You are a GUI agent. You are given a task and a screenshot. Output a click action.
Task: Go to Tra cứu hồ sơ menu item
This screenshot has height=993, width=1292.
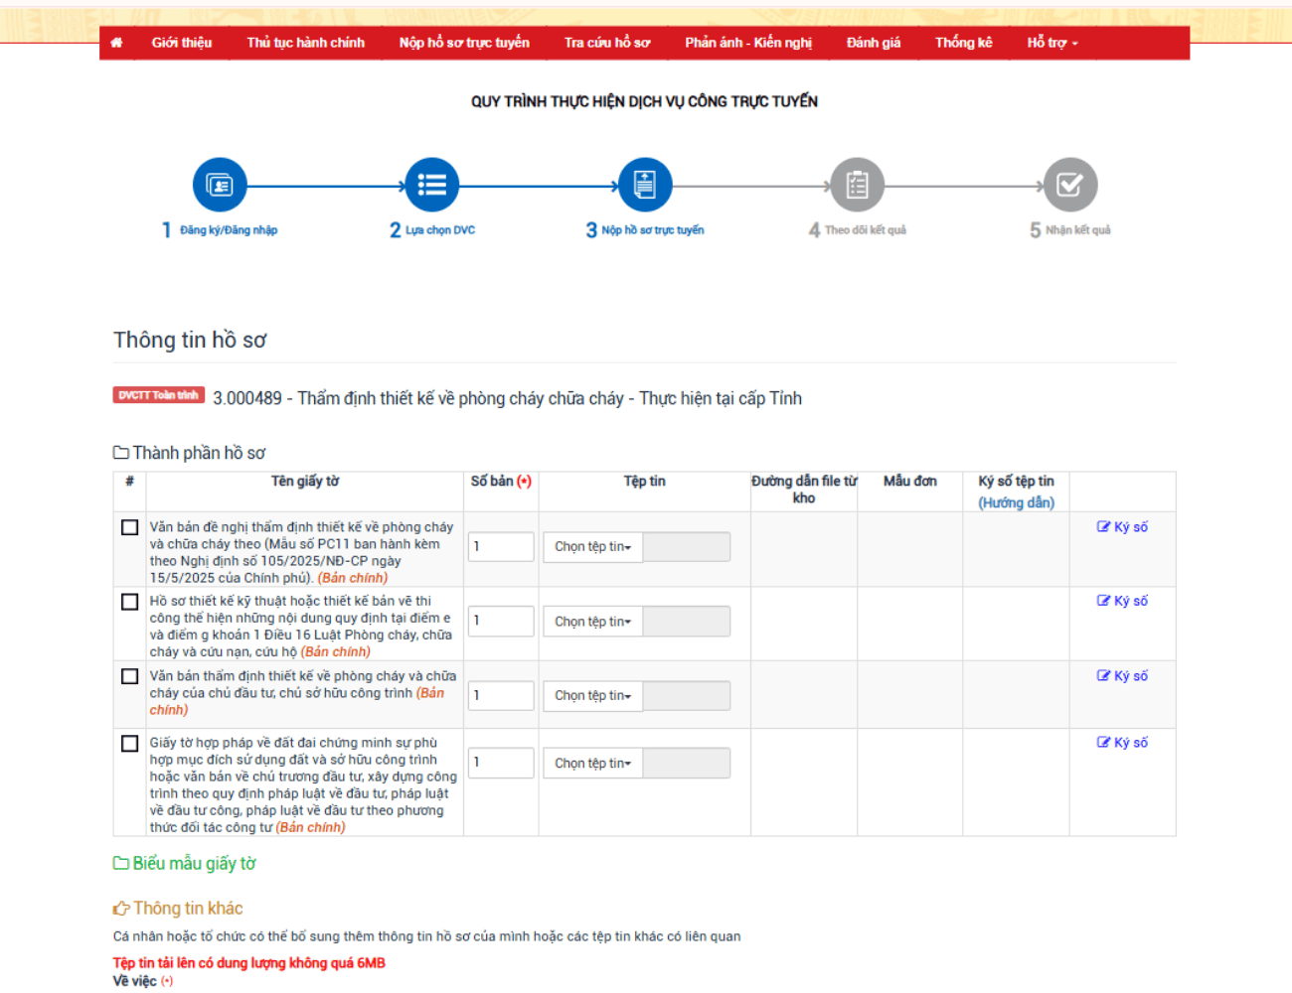[606, 43]
